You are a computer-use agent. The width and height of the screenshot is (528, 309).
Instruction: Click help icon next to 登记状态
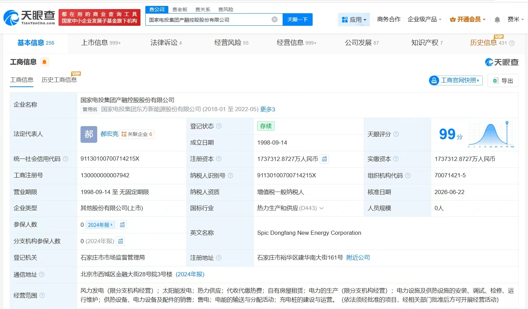tap(219, 126)
